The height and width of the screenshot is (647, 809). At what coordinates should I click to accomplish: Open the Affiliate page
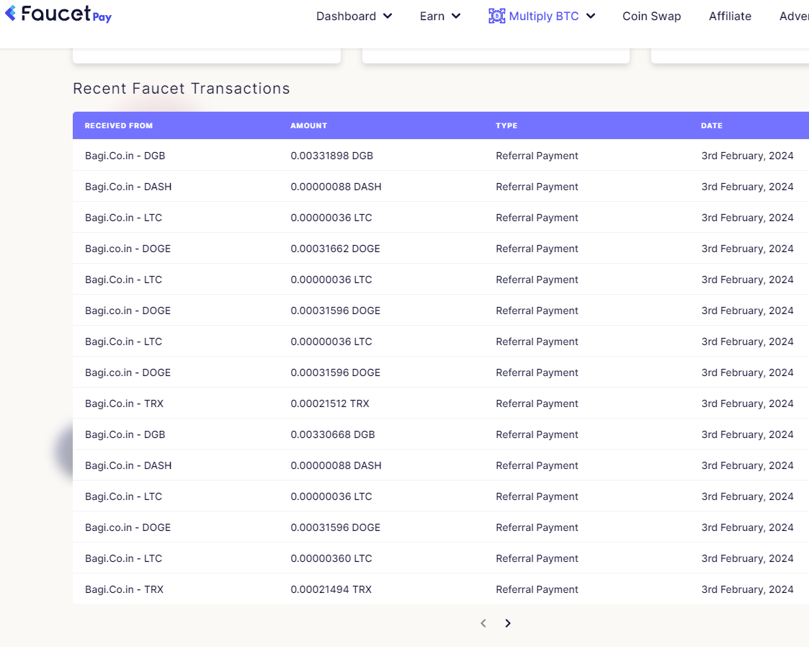[730, 16]
